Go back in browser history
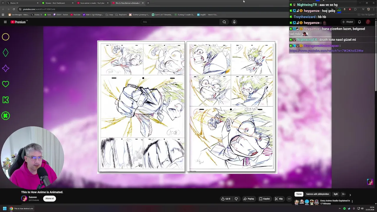This screenshot has height=212, width=377. click(x=3, y=9)
